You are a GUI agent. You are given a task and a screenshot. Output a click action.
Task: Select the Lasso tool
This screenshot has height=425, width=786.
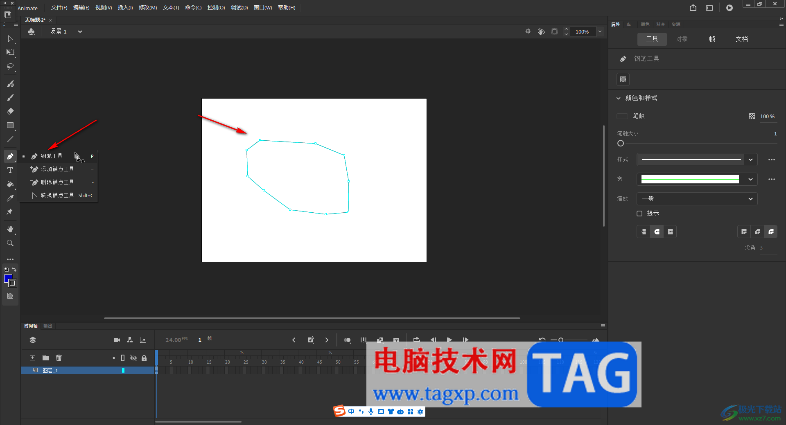10,66
